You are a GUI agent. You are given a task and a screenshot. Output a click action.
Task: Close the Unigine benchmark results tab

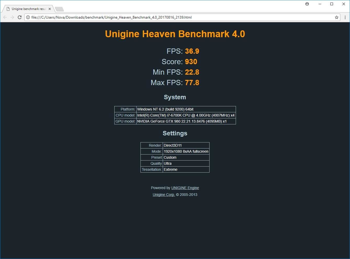[x=50, y=9]
